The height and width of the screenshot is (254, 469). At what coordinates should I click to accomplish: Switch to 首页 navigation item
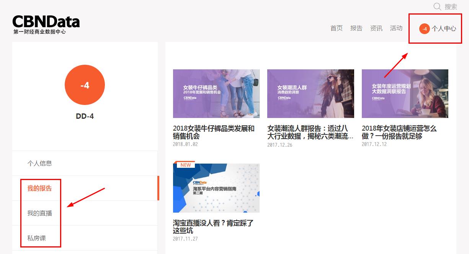point(336,28)
